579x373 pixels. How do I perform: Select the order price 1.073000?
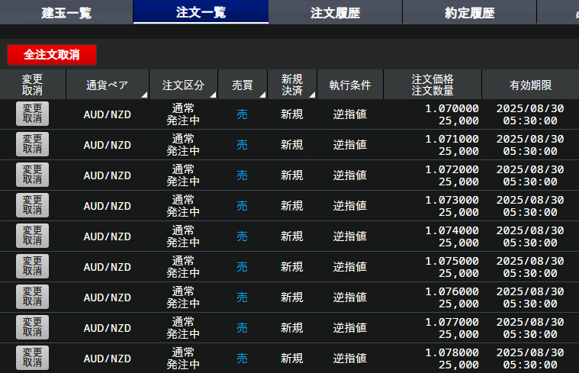pos(452,200)
